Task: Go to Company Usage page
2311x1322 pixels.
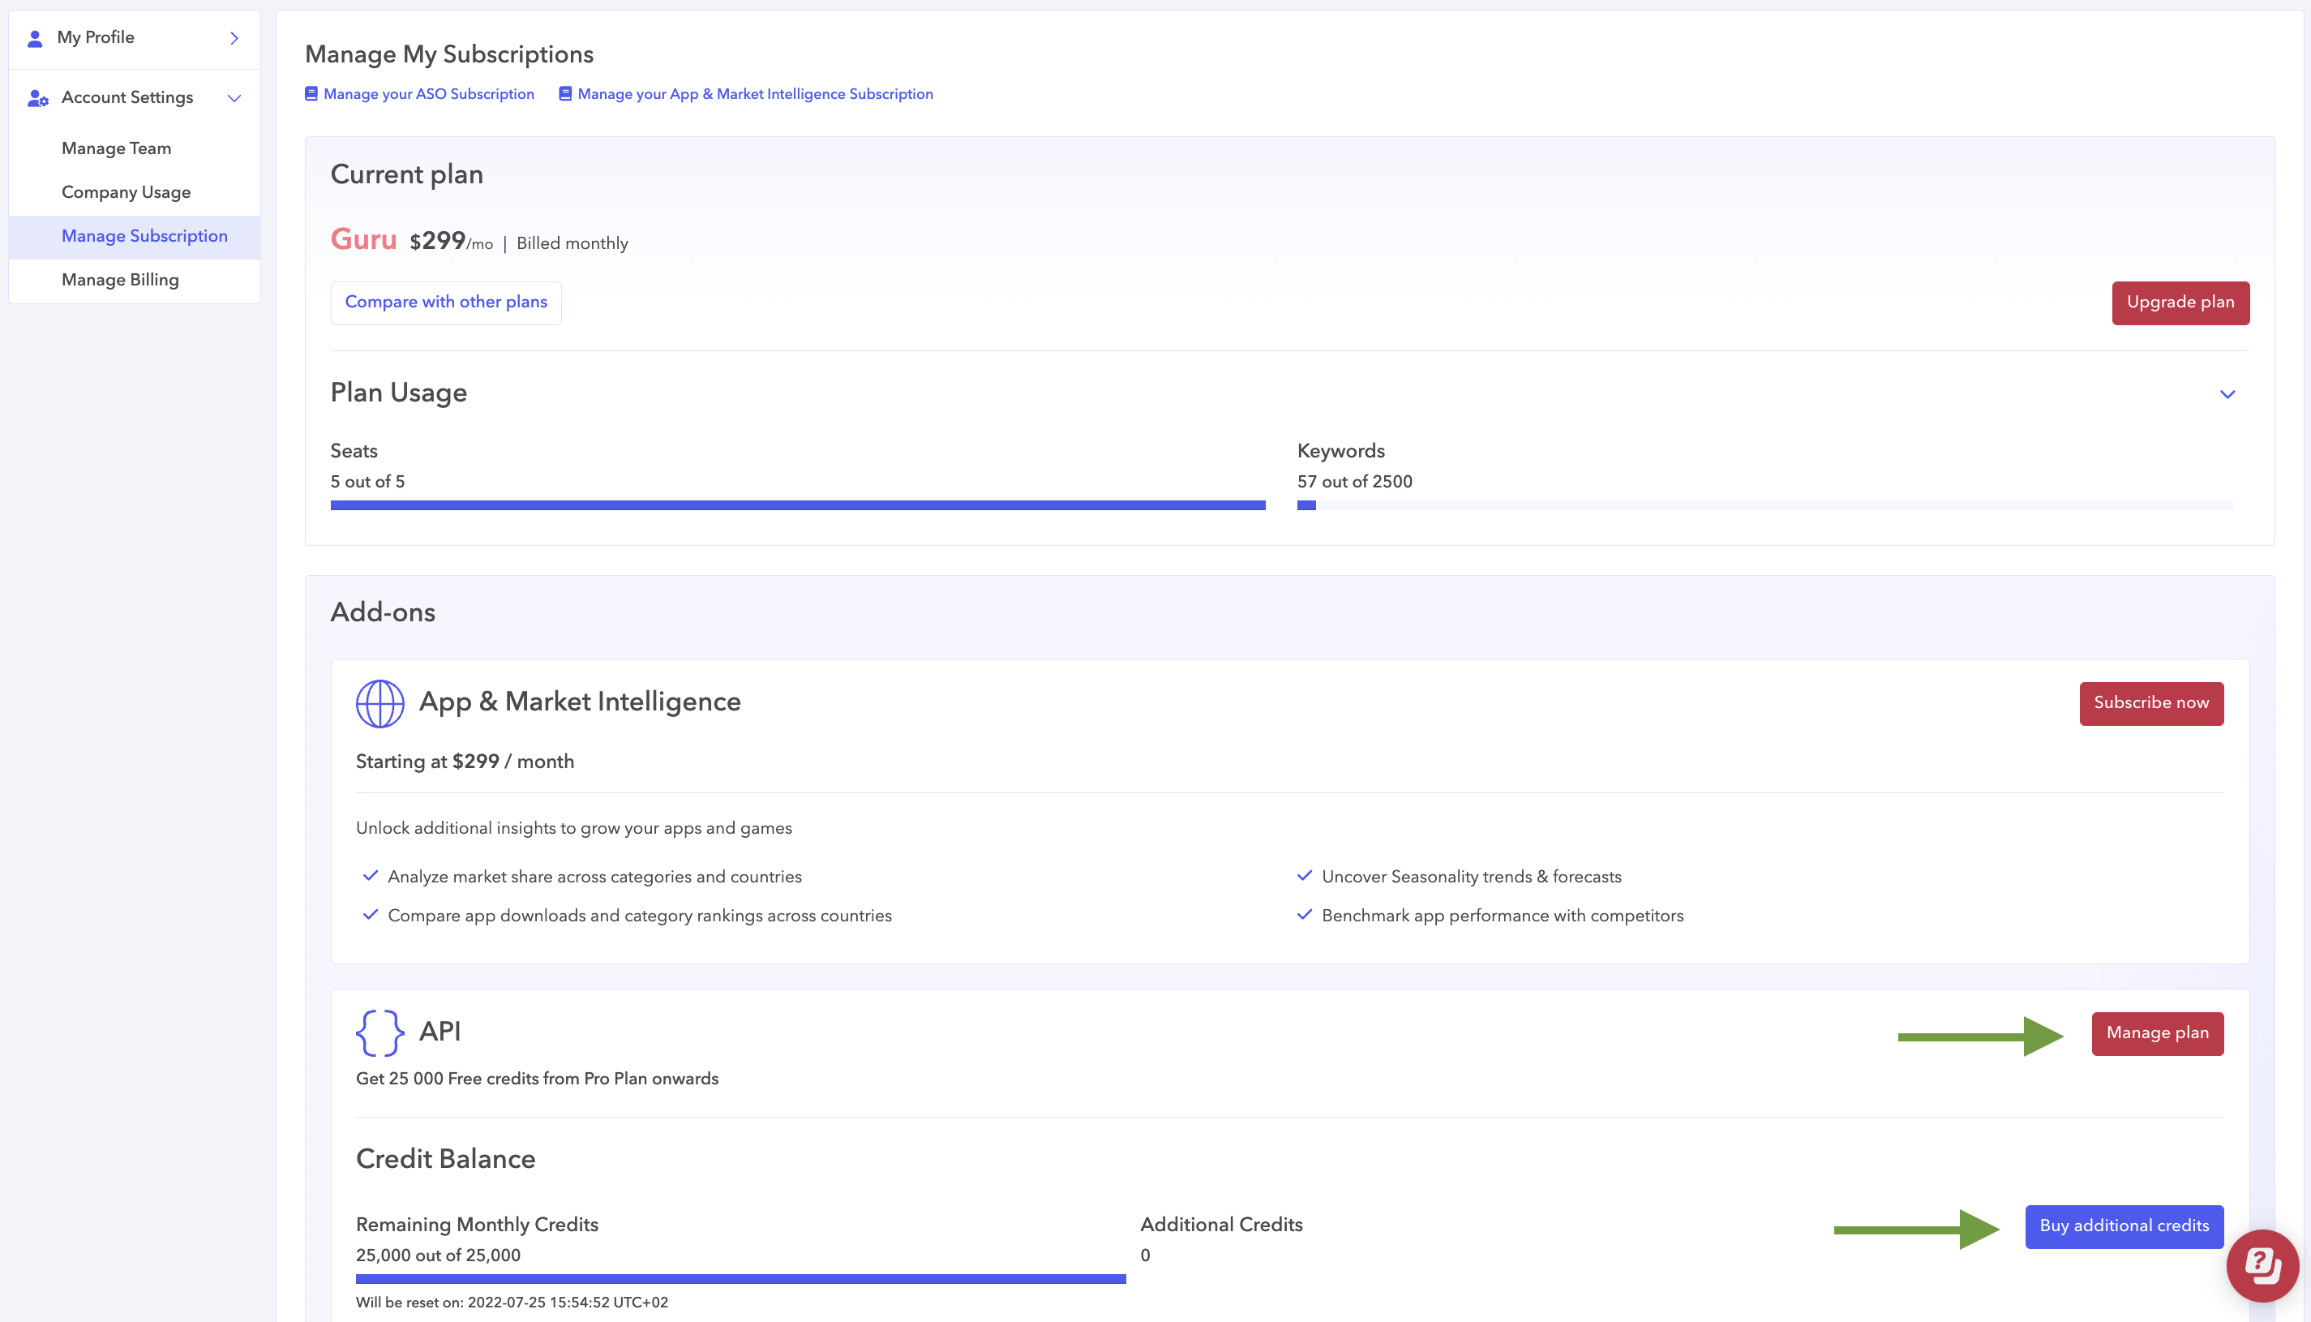Action: coord(126,192)
